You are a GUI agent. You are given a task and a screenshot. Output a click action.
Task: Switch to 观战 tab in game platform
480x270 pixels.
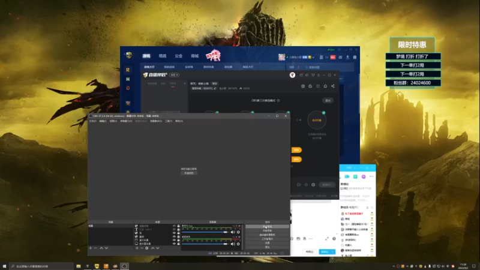[163, 56]
